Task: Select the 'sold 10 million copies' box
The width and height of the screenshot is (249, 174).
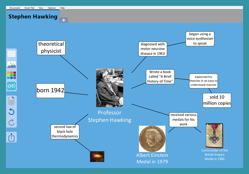Action: 217,100
